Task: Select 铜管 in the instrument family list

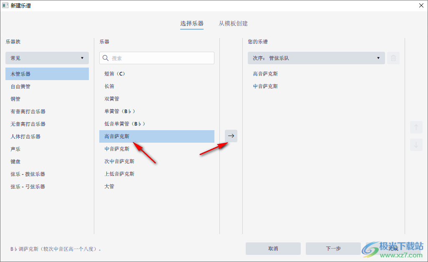Action: click(x=15, y=99)
